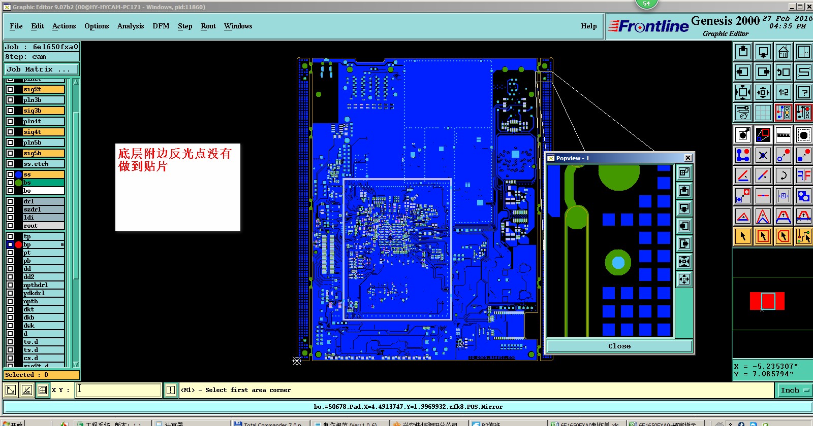This screenshot has height=426, width=813.
Task: Select the plain arrow pointer select tool
Action: tap(743, 236)
